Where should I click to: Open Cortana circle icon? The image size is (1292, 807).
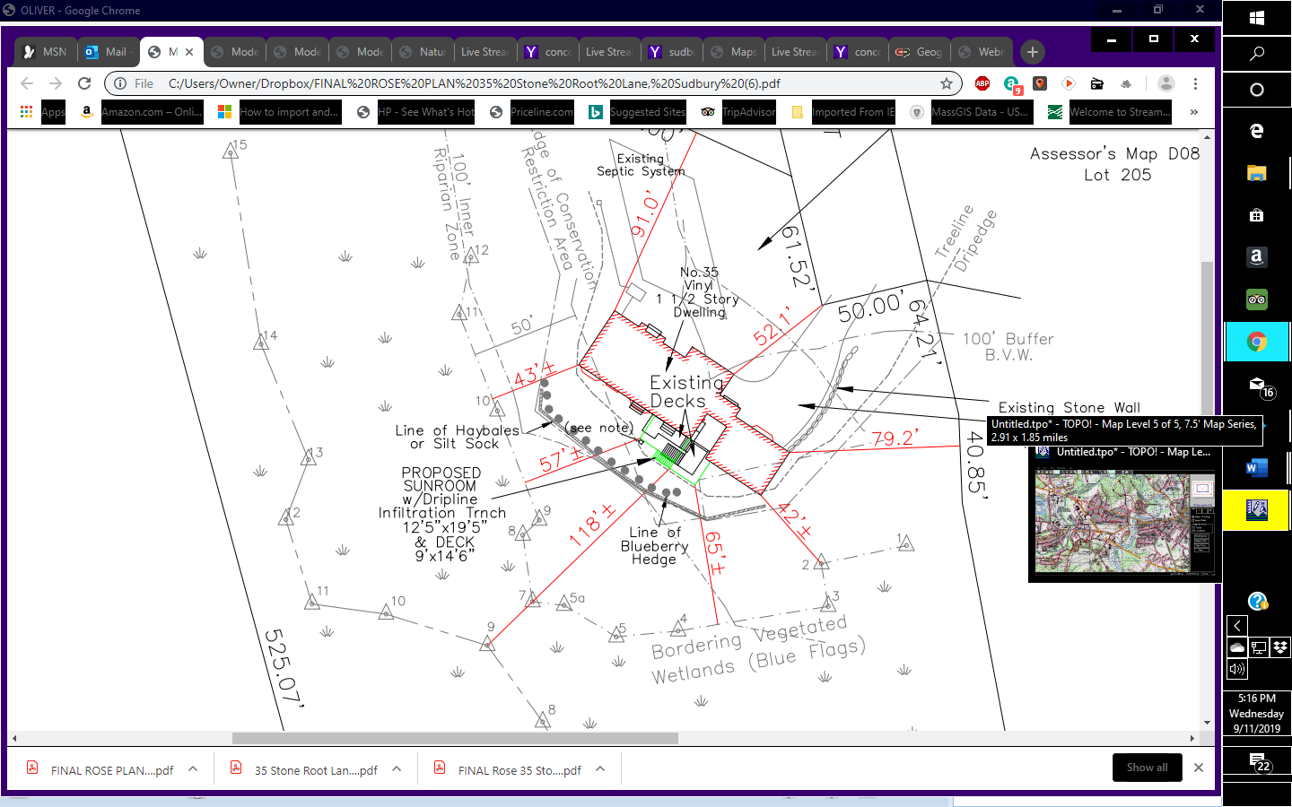[x=1257, y=90]
